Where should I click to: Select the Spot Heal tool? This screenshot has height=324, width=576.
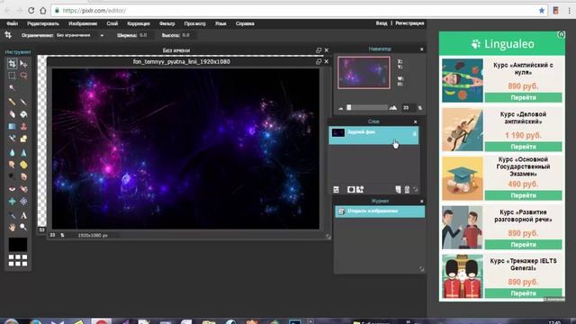23,189
